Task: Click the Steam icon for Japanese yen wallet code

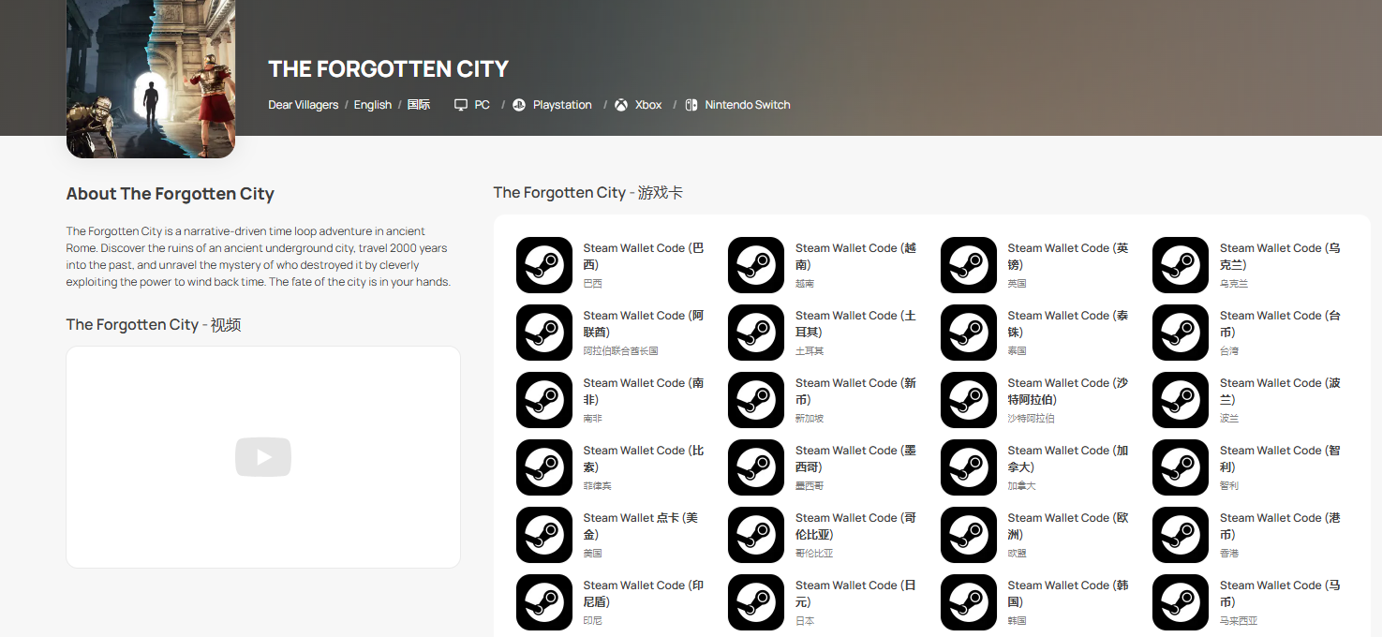Action: [755, 602]
